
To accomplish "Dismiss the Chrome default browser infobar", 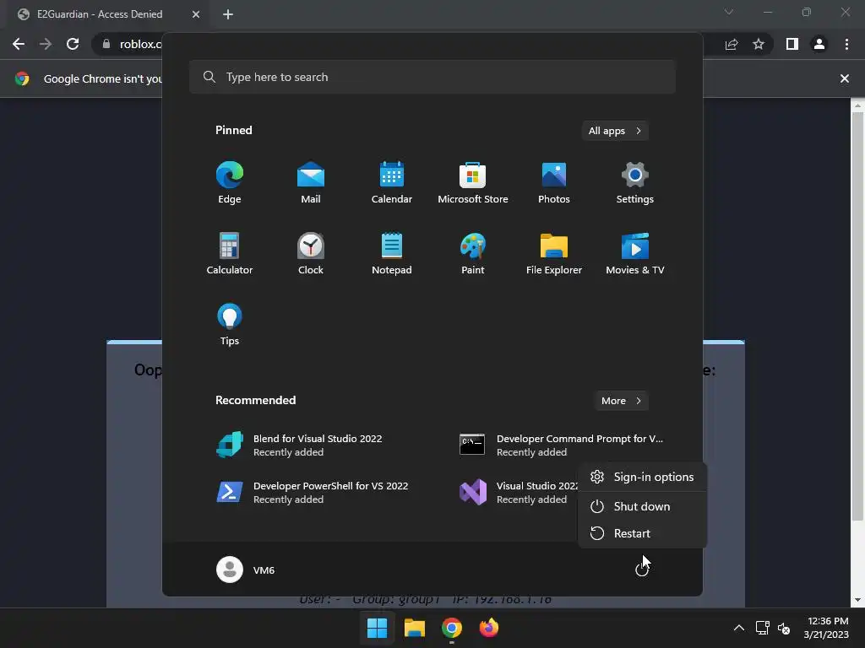I will click(844, 78).
